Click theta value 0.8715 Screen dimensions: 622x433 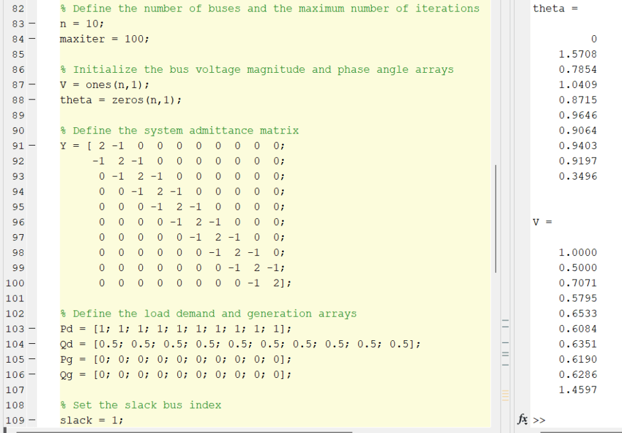coord(578,100)
